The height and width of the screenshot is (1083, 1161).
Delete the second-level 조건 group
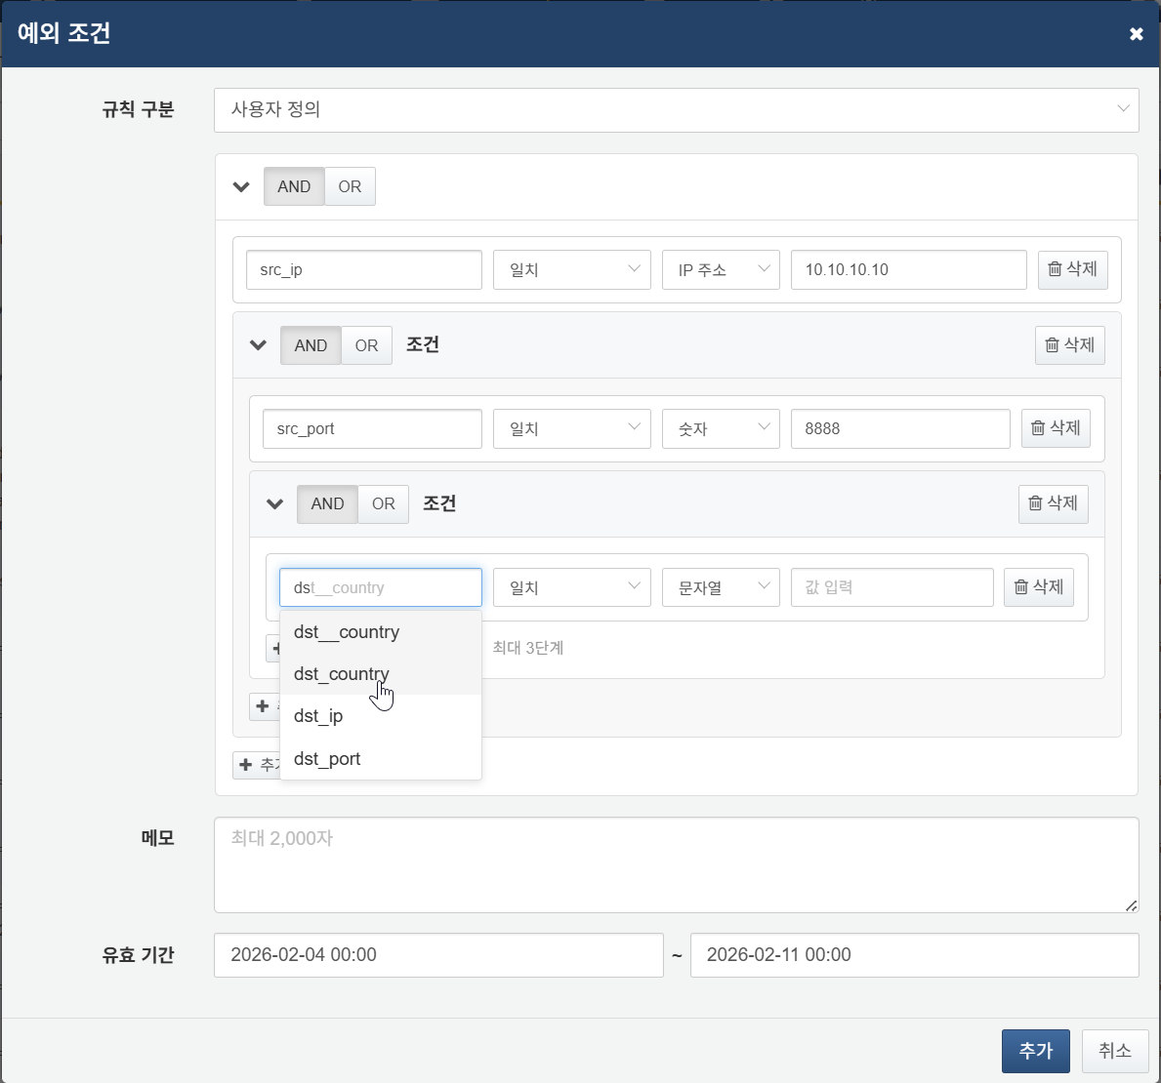point(1070,345)
